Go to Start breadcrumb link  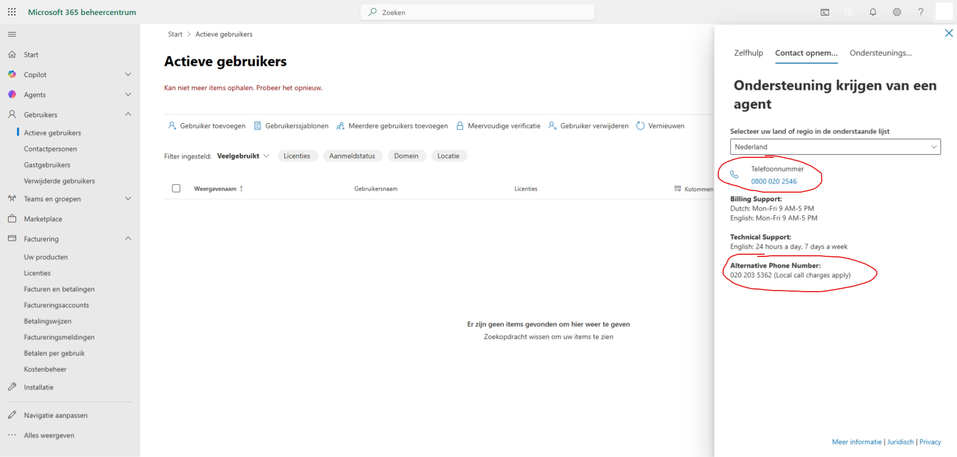click(x=175, y=34)
